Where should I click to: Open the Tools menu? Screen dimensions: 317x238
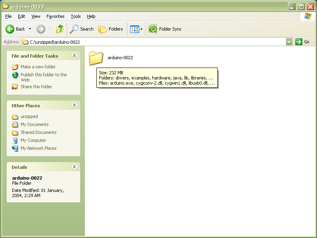(x=76, y=16)
